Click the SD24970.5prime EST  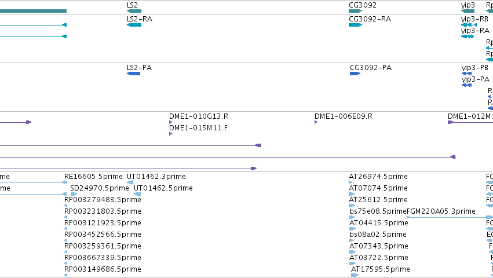[x=100, y=188]
